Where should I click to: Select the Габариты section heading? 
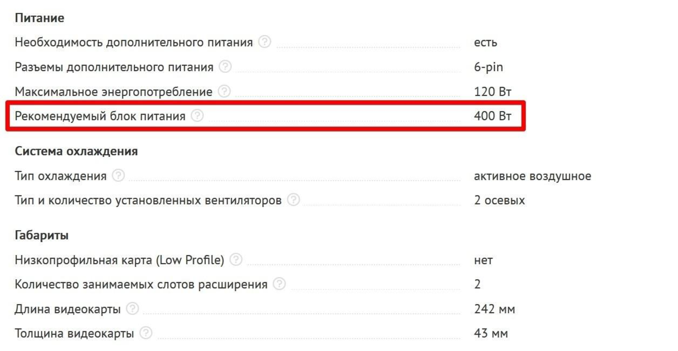click(42, 235)
